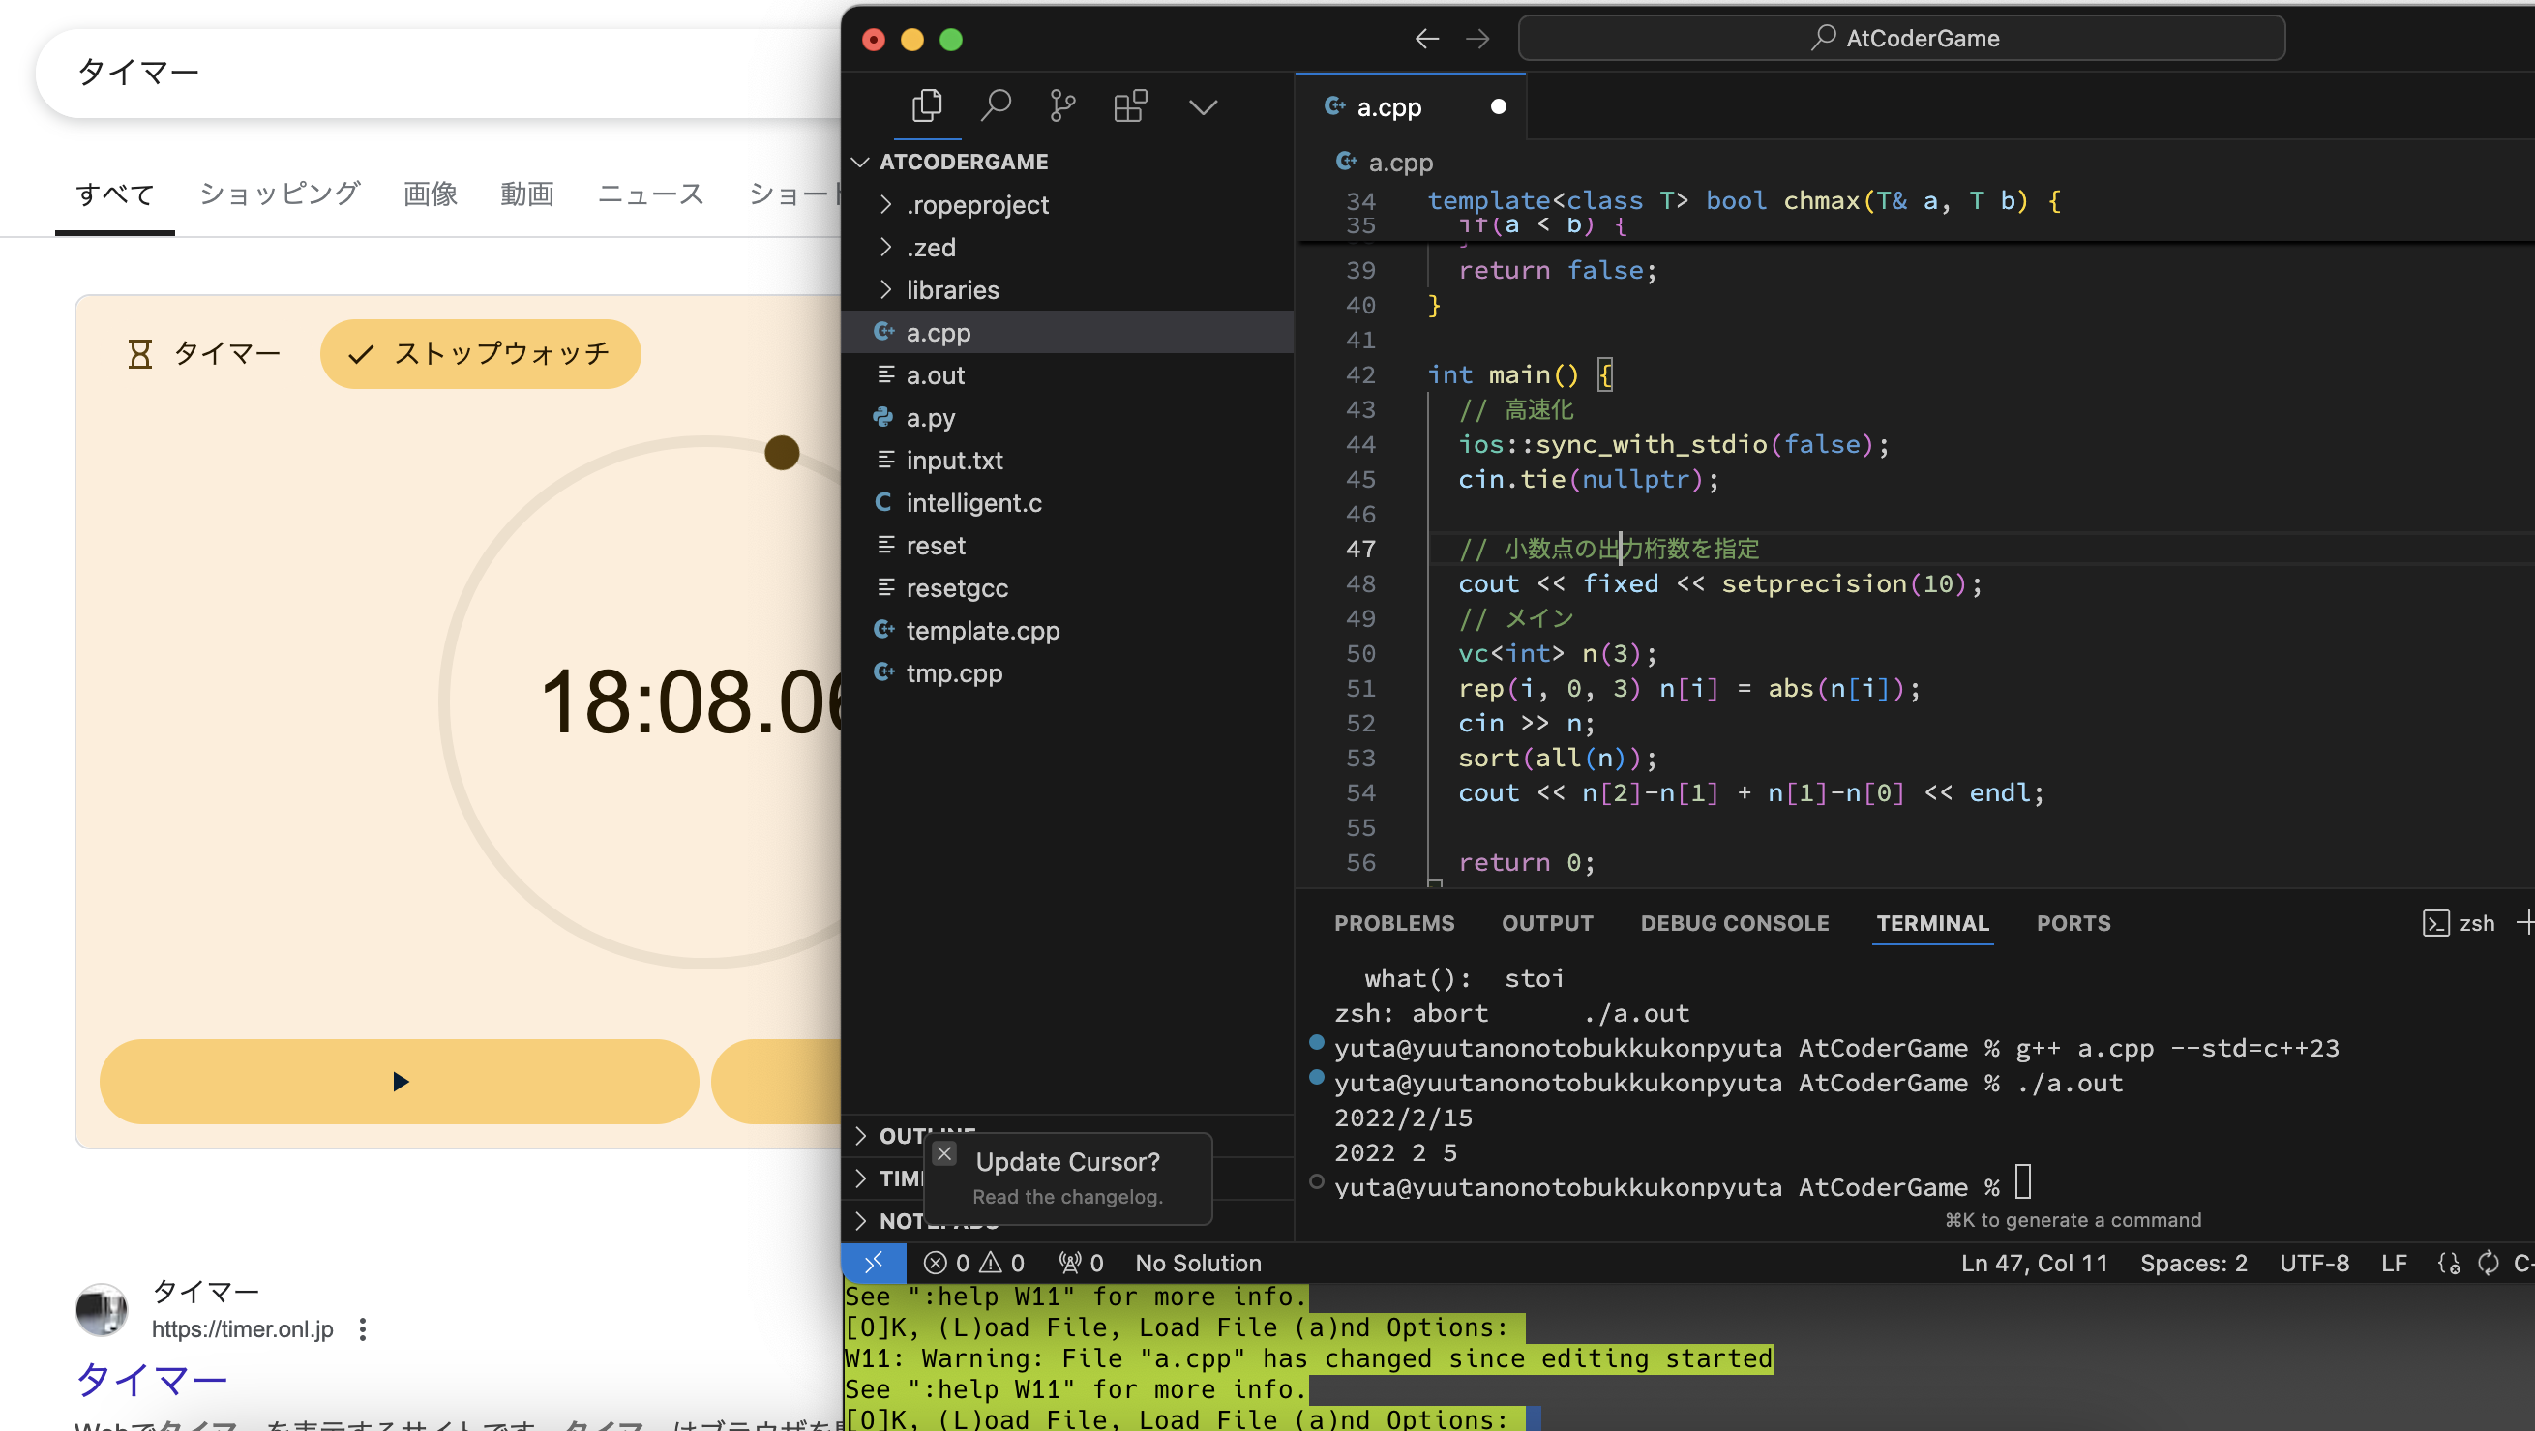This screenshot has height=1431, width=2535.
Task: Select the ストップウォッチ mode chip
Action: (480, 354)
